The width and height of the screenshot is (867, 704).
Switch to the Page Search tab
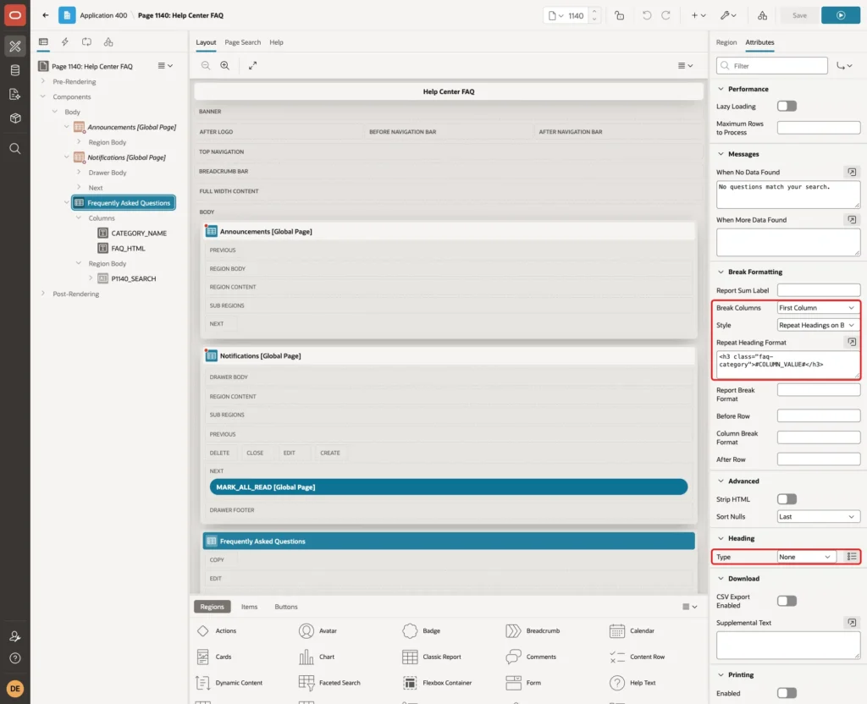point(242,42)
